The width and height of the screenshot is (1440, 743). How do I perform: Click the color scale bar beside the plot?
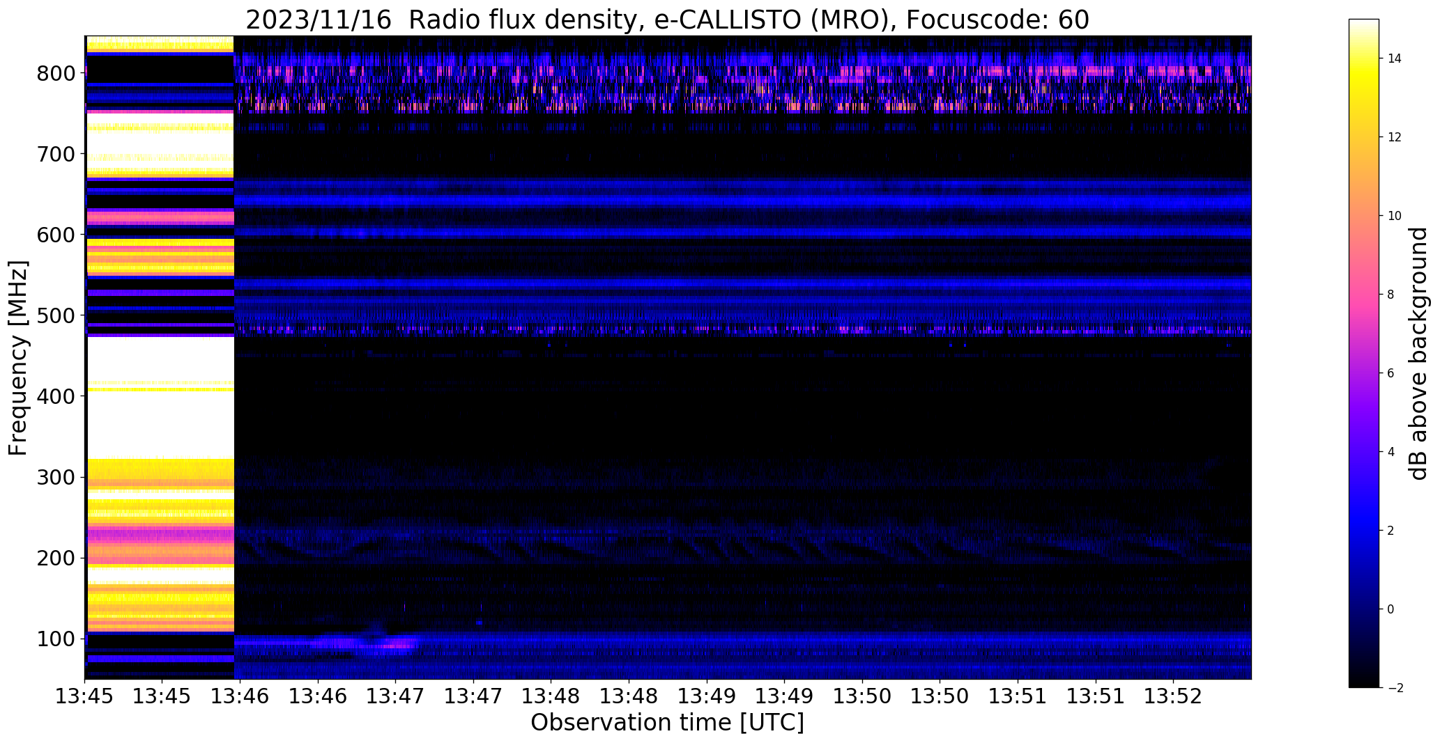(1364, 353)
